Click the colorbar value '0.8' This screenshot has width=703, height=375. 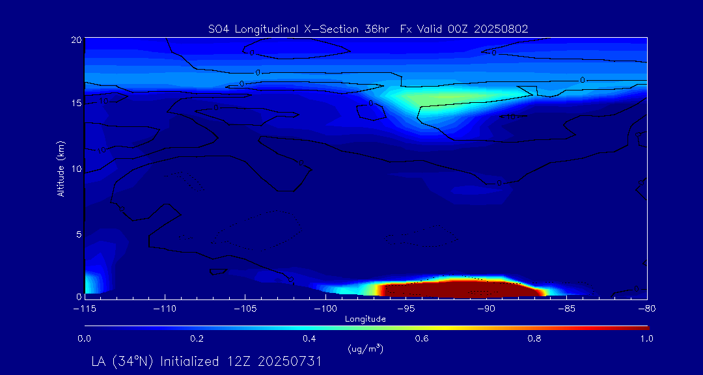tap(534, 339)
